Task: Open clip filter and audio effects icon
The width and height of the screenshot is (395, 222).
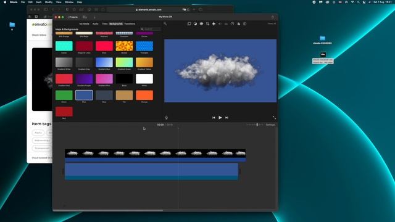Action: point(239,23)
